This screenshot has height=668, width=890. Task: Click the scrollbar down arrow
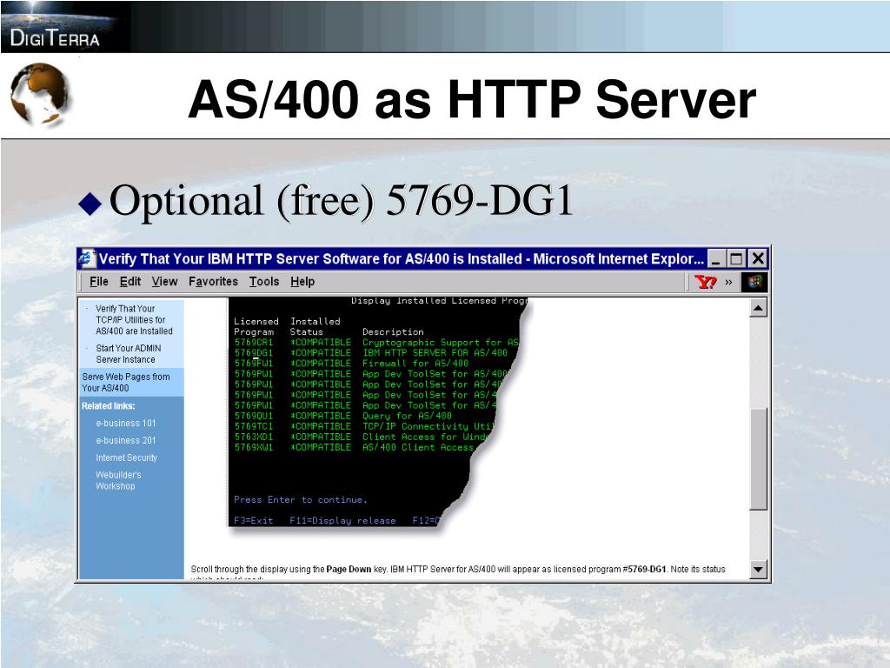(758, 569)
